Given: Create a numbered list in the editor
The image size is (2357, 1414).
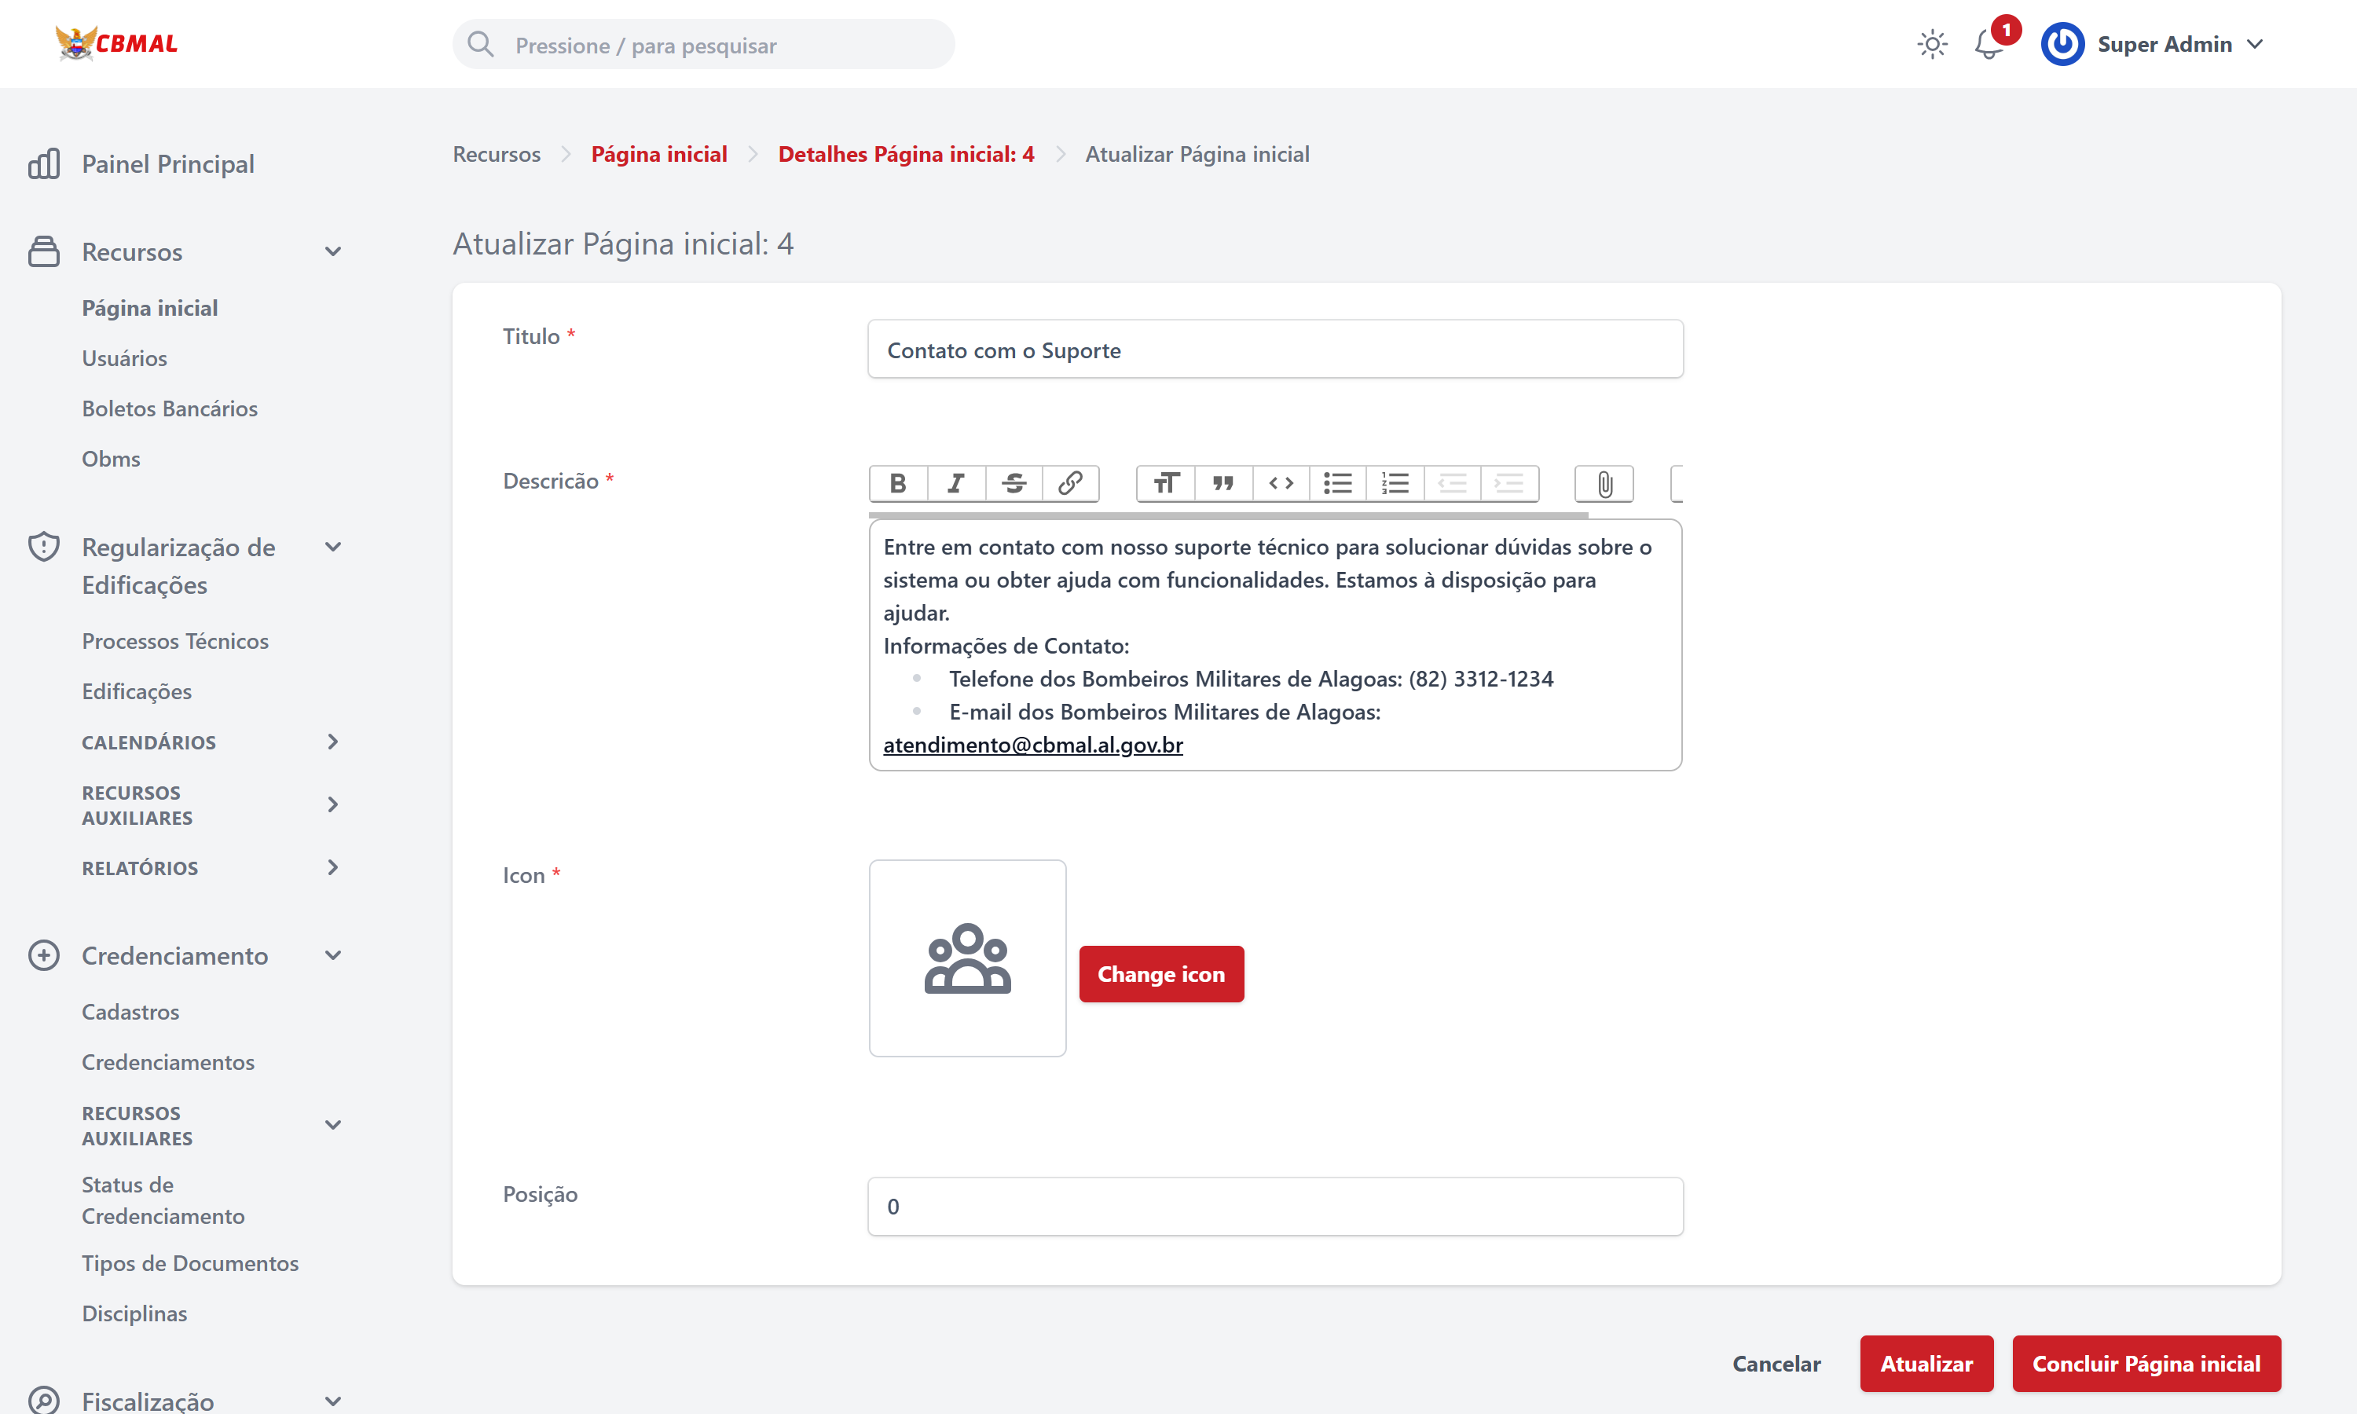Looking at the screenshot, I should point(1395,483).
